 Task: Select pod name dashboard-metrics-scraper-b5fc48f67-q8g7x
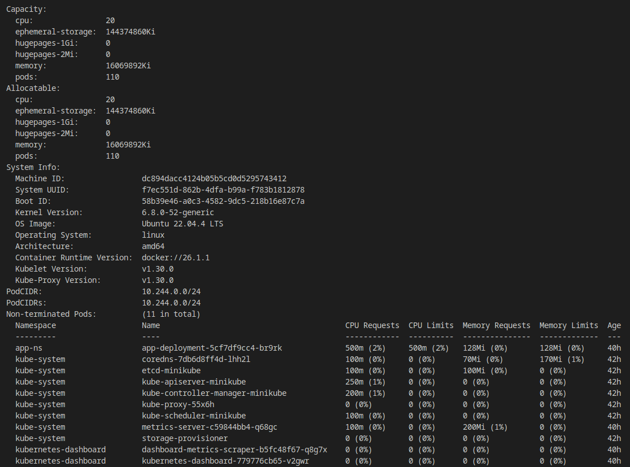234,449
